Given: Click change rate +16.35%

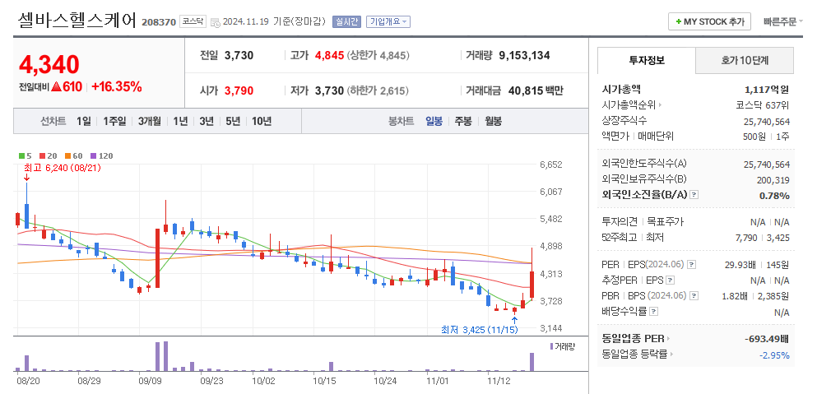Looking at the screenshot, I should tap(117, 87).
